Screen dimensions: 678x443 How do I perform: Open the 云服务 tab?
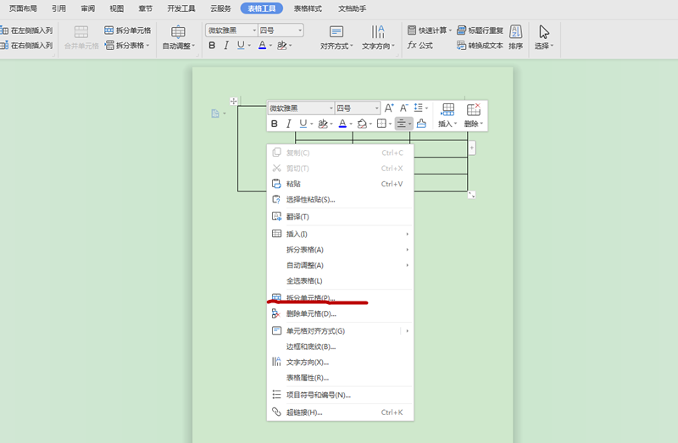(220, 8)
